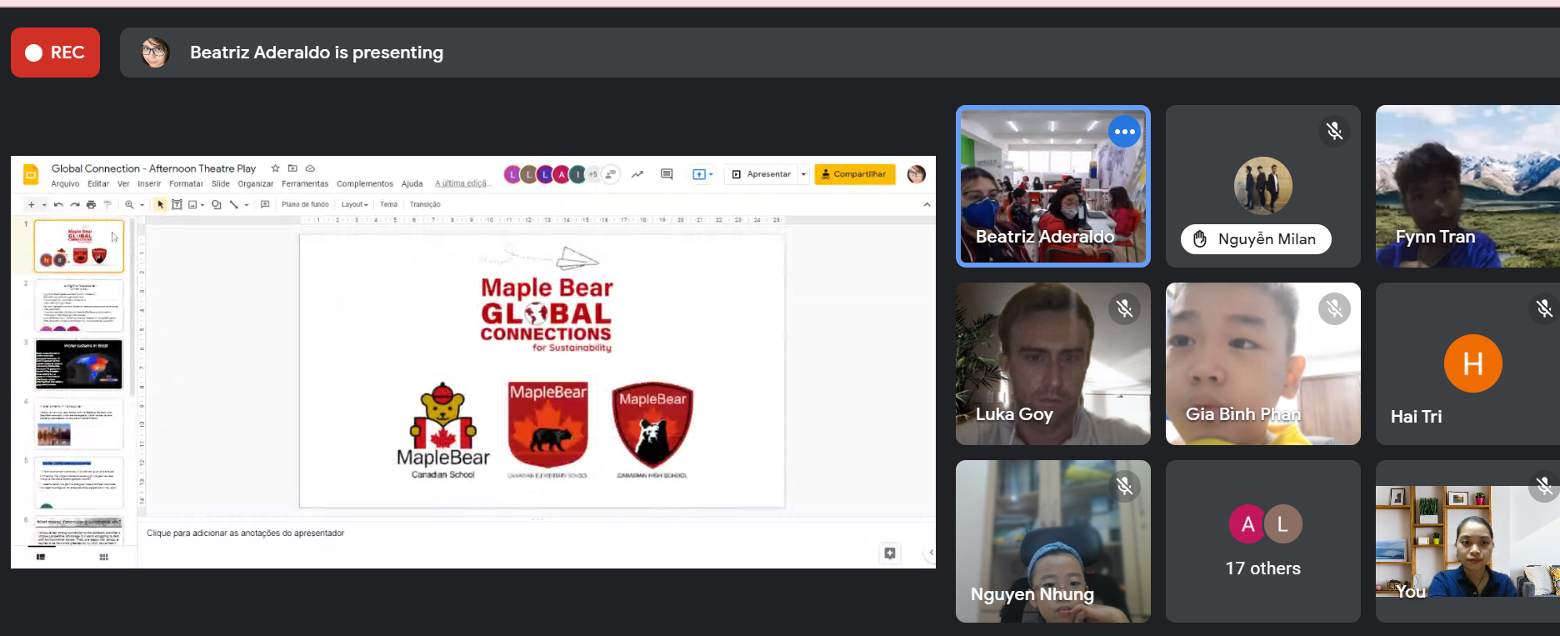Open the Ferramentas menu
This screenshot has width=1560, height=636.
(x=305, y=184)
